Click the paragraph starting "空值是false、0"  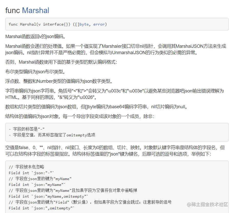click(115, 151)
